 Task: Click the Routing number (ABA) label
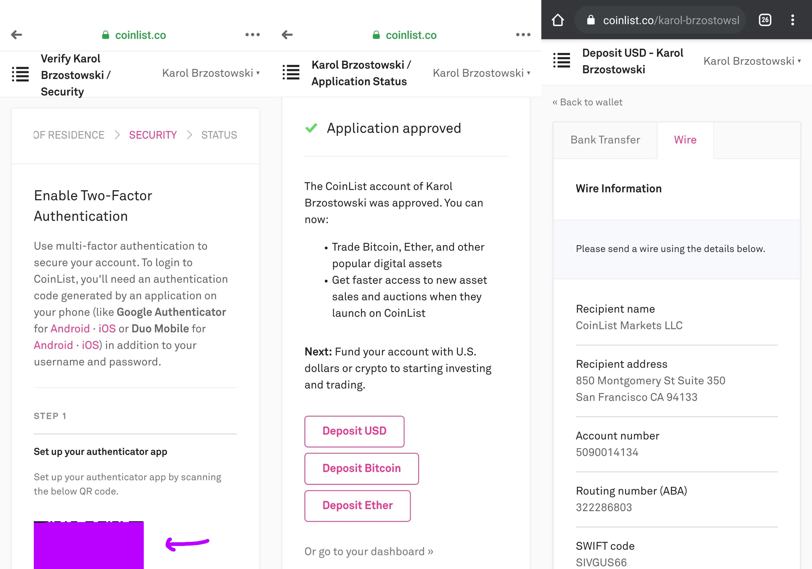point(631,491)
